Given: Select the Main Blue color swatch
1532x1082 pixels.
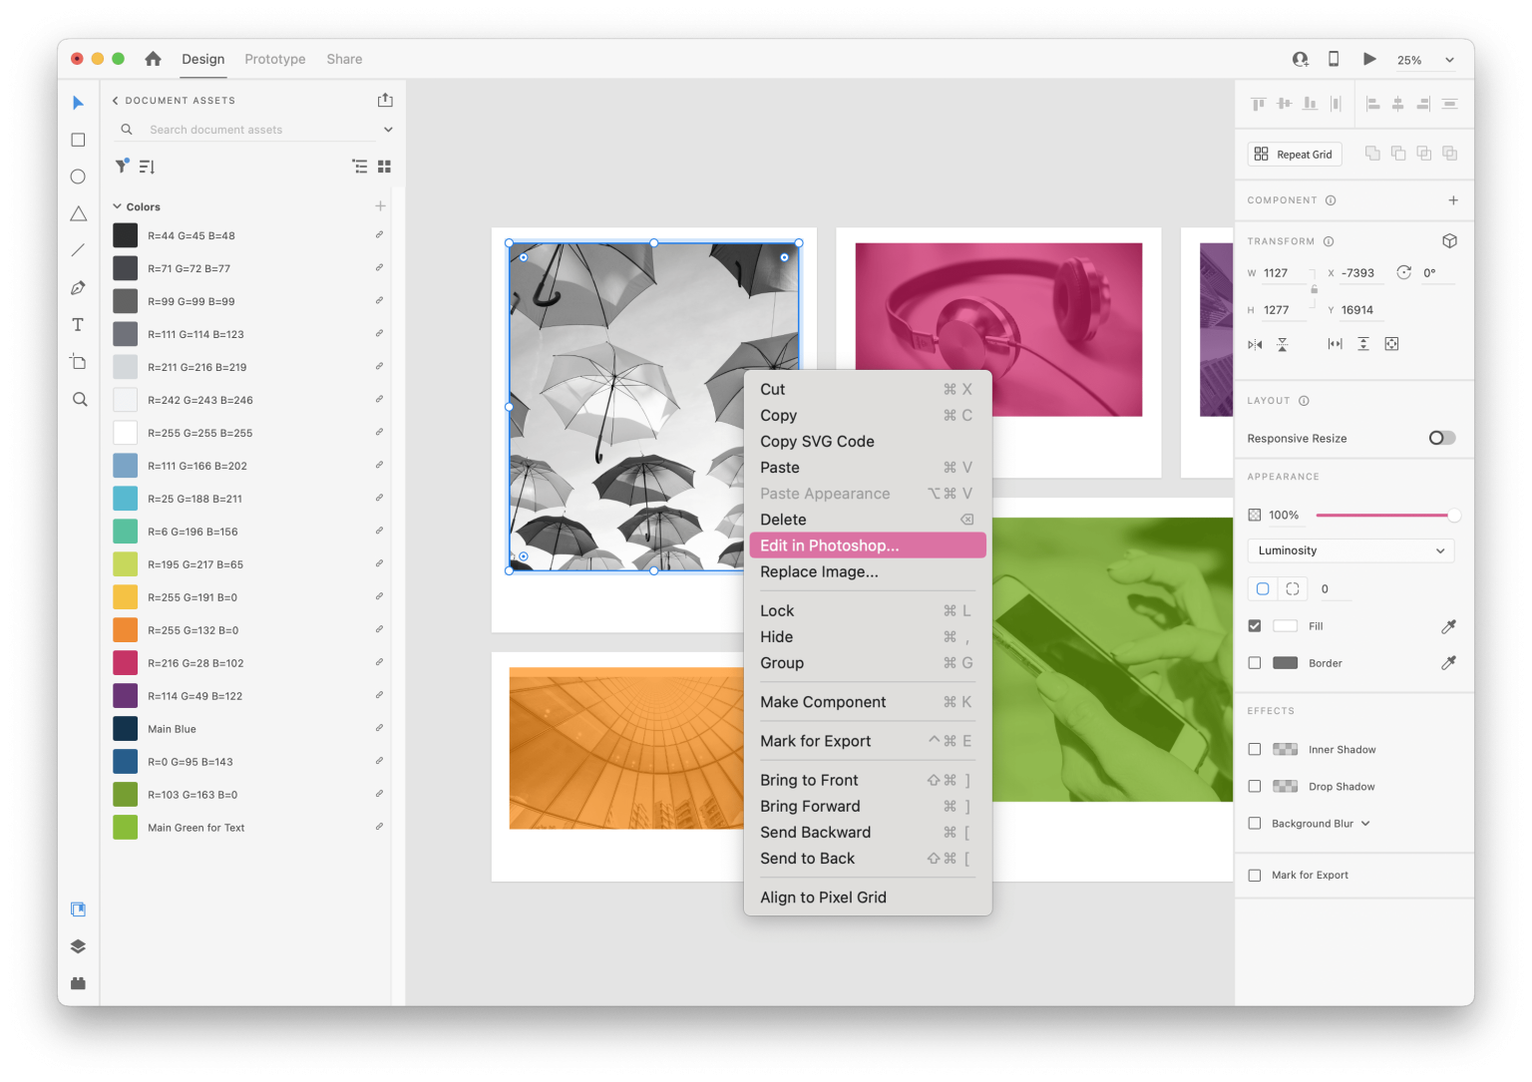Looking at the screenshot, I should [x=125, y=728].
